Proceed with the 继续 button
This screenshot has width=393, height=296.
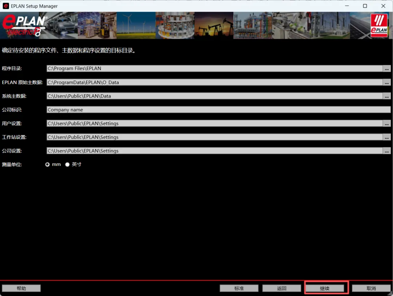325,288
